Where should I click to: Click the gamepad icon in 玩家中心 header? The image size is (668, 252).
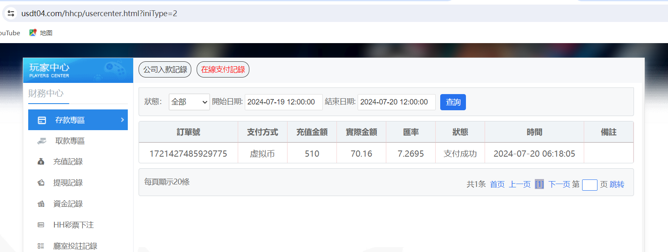115,69
